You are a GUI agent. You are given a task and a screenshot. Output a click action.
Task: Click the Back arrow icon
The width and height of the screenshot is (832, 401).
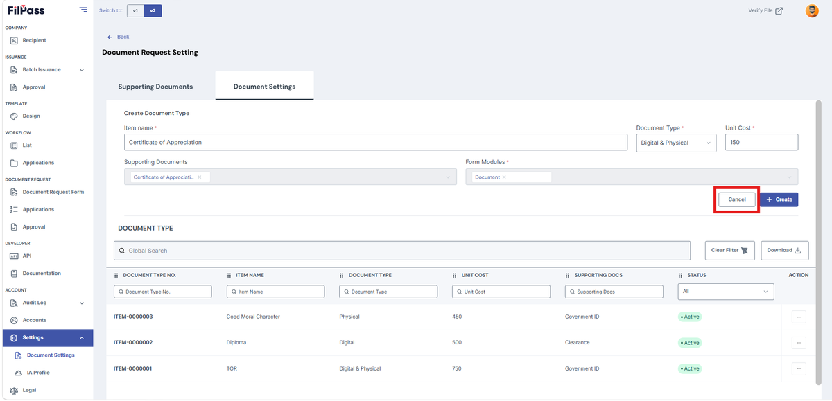[110, 37]
